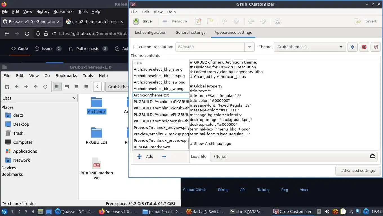Screen dimensions: 383x216
Task: Click the path bar left chevron in file manager
Action: [x=97, y=87]
